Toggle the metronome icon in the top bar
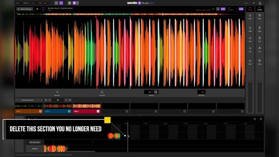The width and height of the screenshot is (279, 157). [70, 3]
